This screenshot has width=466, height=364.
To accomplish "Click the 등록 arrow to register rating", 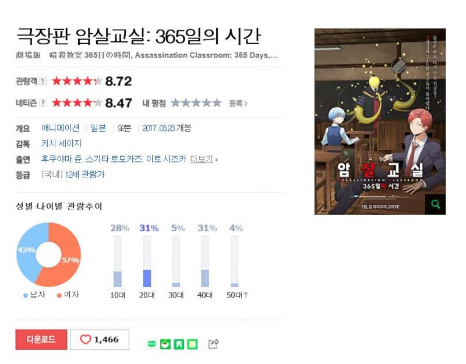I will [238, 104].
